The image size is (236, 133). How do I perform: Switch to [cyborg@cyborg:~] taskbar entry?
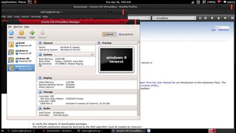tap(21, 131)
